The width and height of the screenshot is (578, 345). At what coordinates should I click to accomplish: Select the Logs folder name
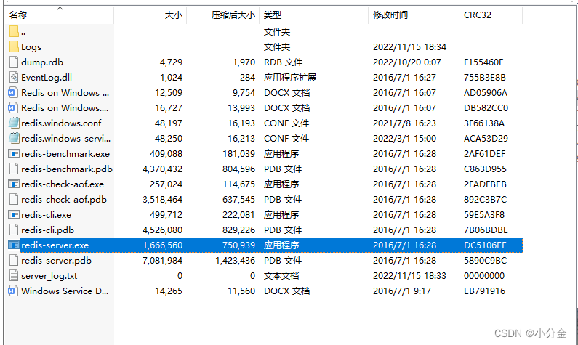31,47
